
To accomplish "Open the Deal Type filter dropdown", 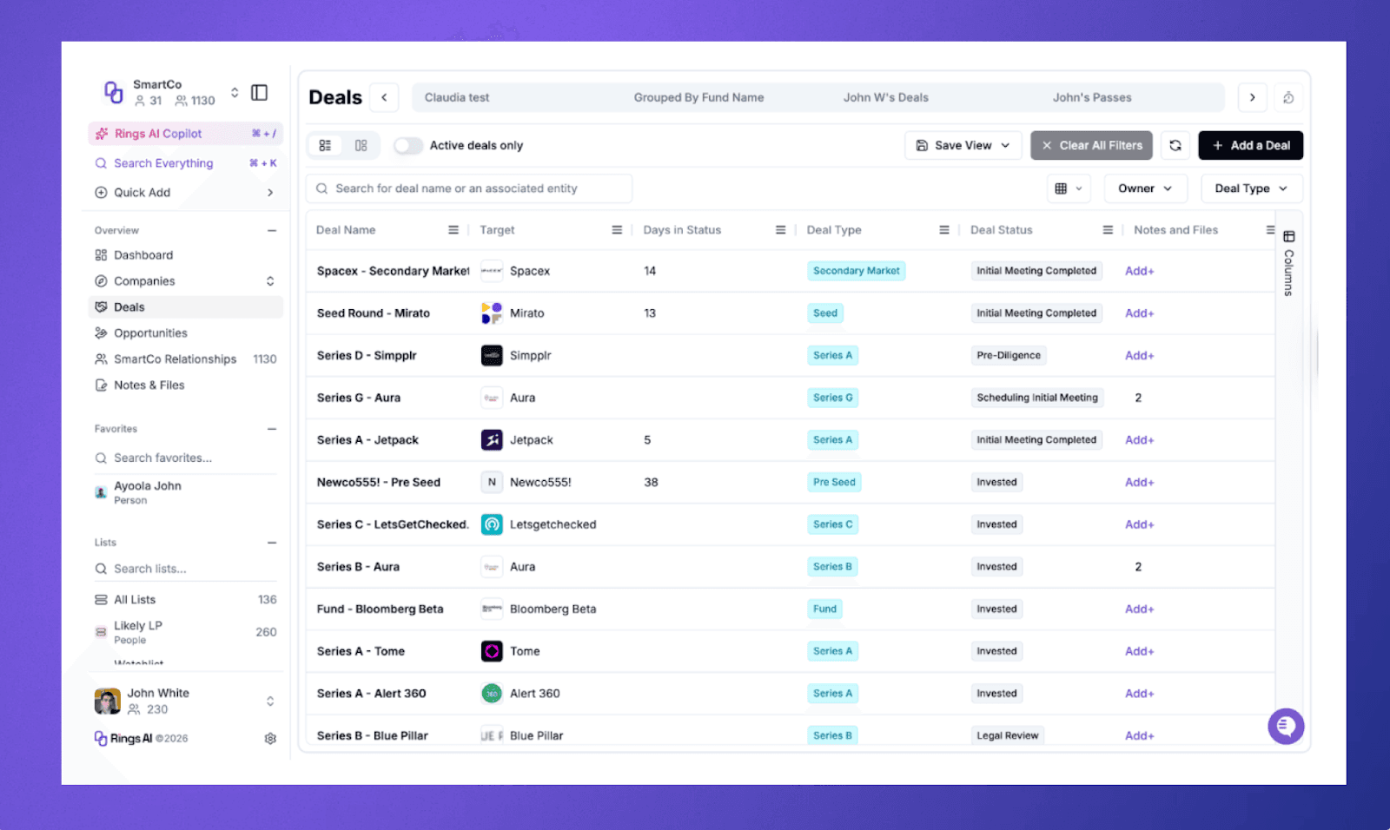I will tap(1250, 188).
